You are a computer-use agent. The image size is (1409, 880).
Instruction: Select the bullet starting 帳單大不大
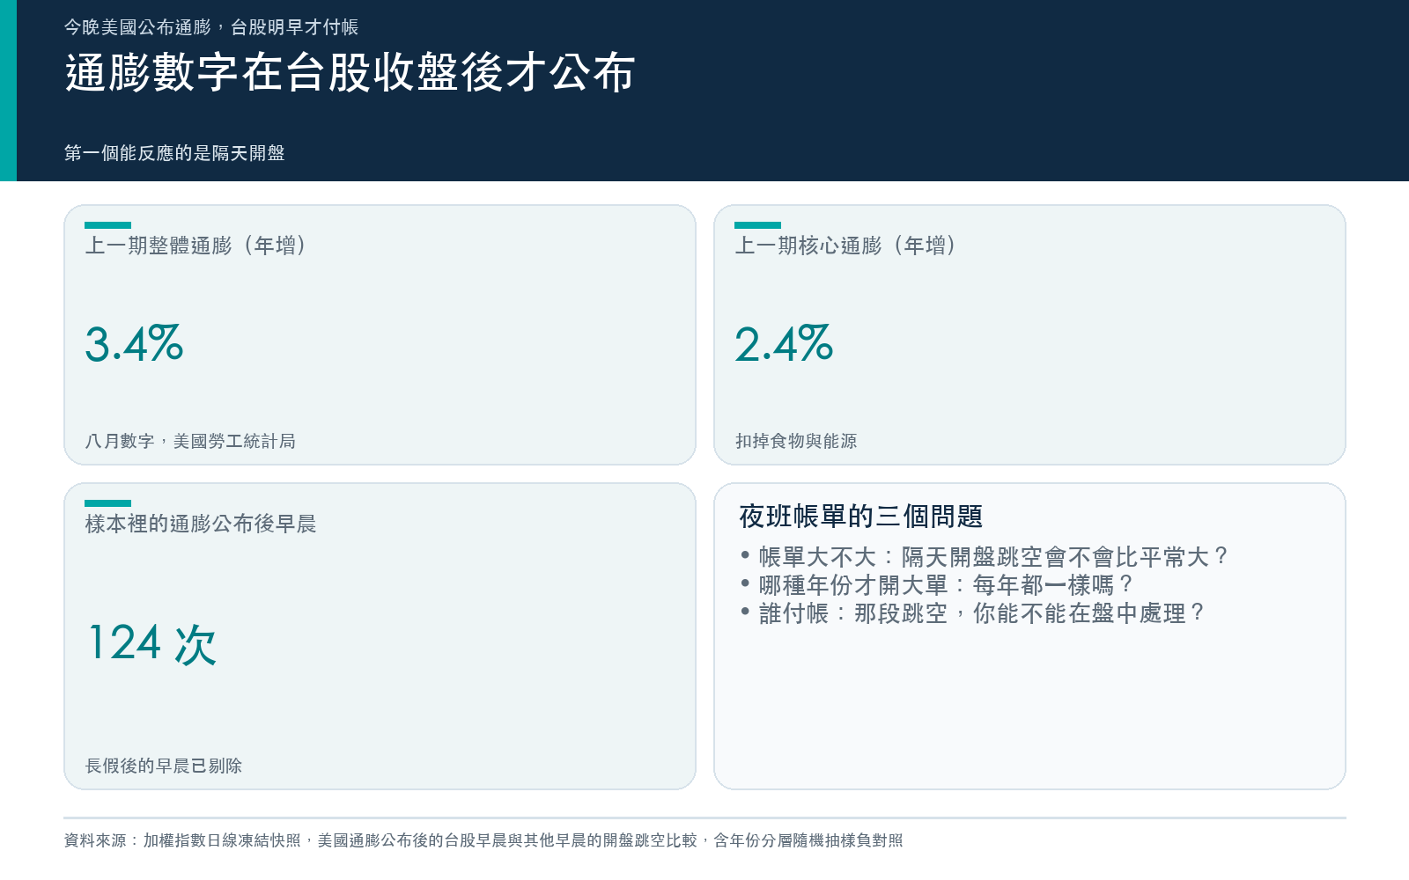985,557
